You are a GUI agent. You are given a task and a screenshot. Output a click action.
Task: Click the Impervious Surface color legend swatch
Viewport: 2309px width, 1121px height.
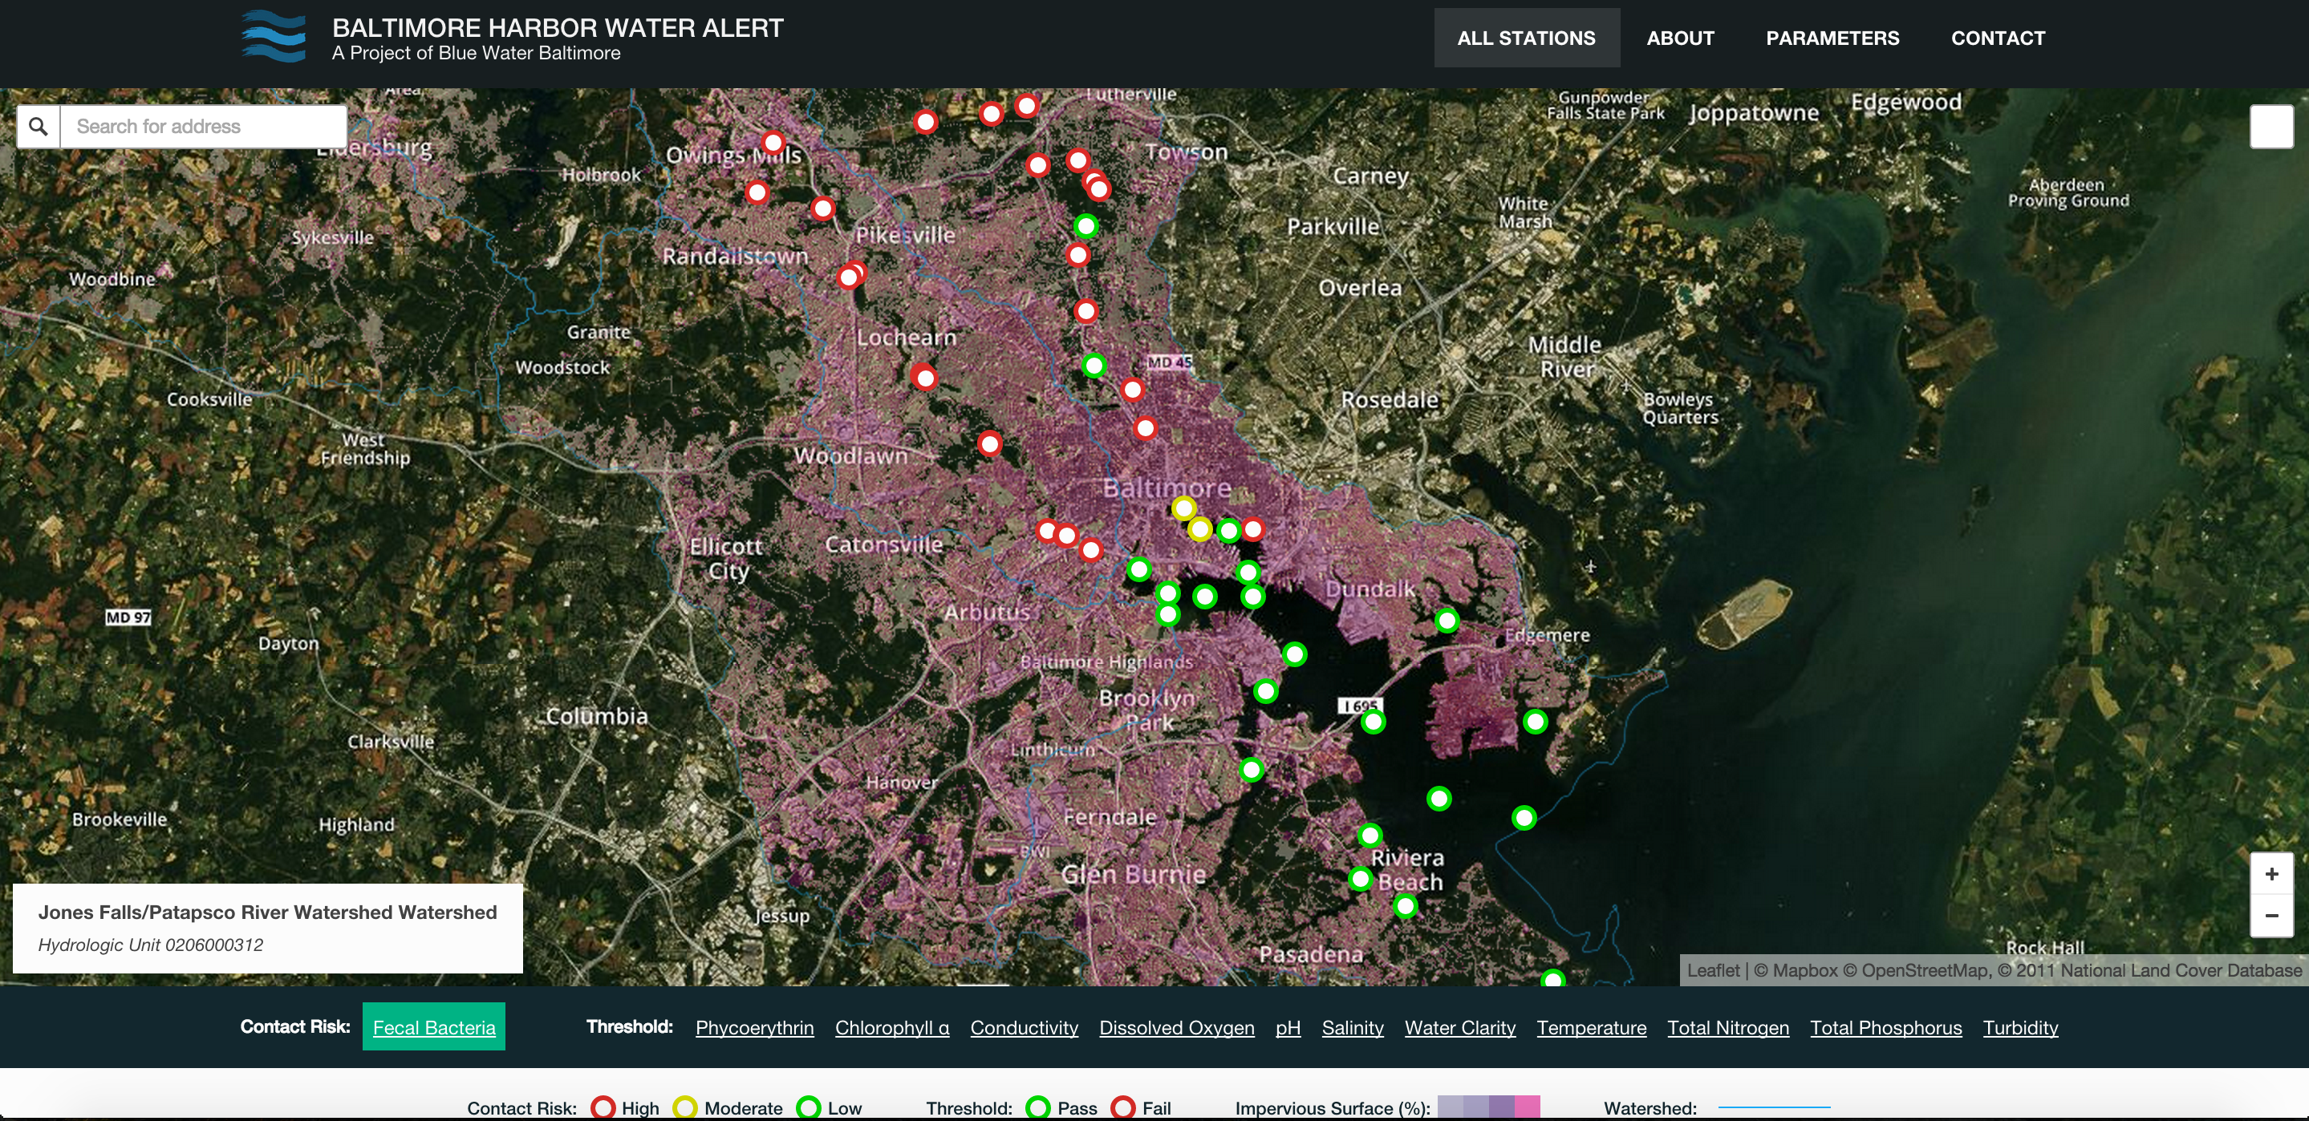(x=1488, y=1107)
